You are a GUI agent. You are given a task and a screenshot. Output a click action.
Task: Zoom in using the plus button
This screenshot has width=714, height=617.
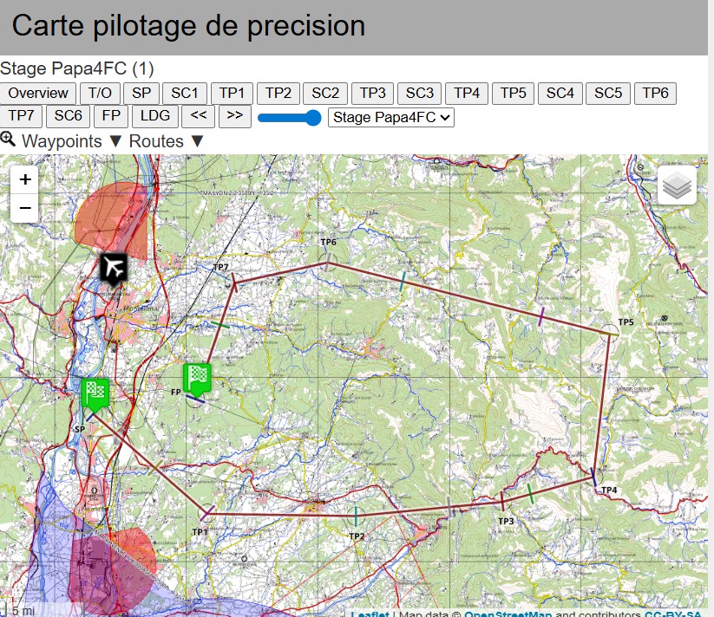click(25, 179)
